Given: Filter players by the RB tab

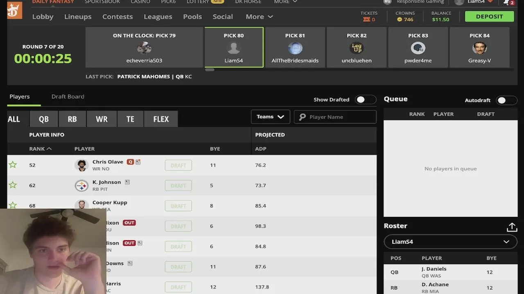Looking at the screenshot, I should (x=72, y=119).
